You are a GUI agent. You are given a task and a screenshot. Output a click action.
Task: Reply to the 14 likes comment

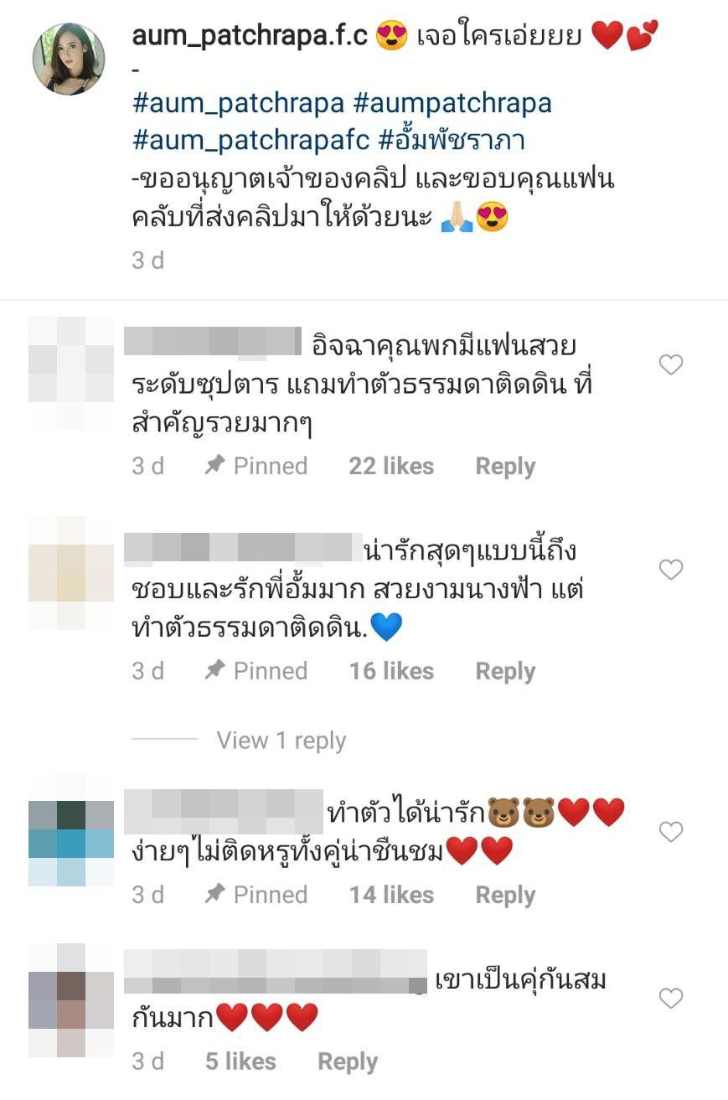coord(505,896)
